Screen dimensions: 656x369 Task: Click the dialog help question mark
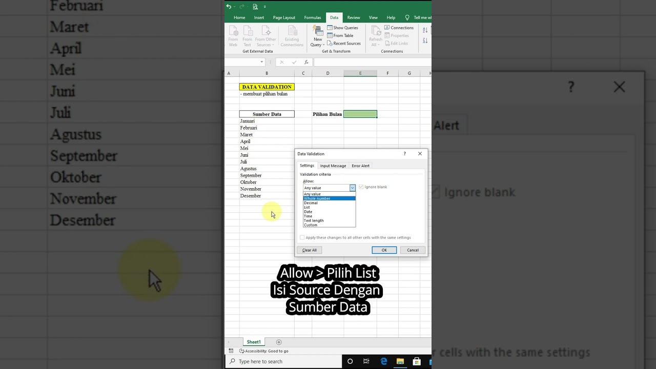click(404, 154)
